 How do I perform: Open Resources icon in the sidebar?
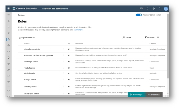pos(8,45)
